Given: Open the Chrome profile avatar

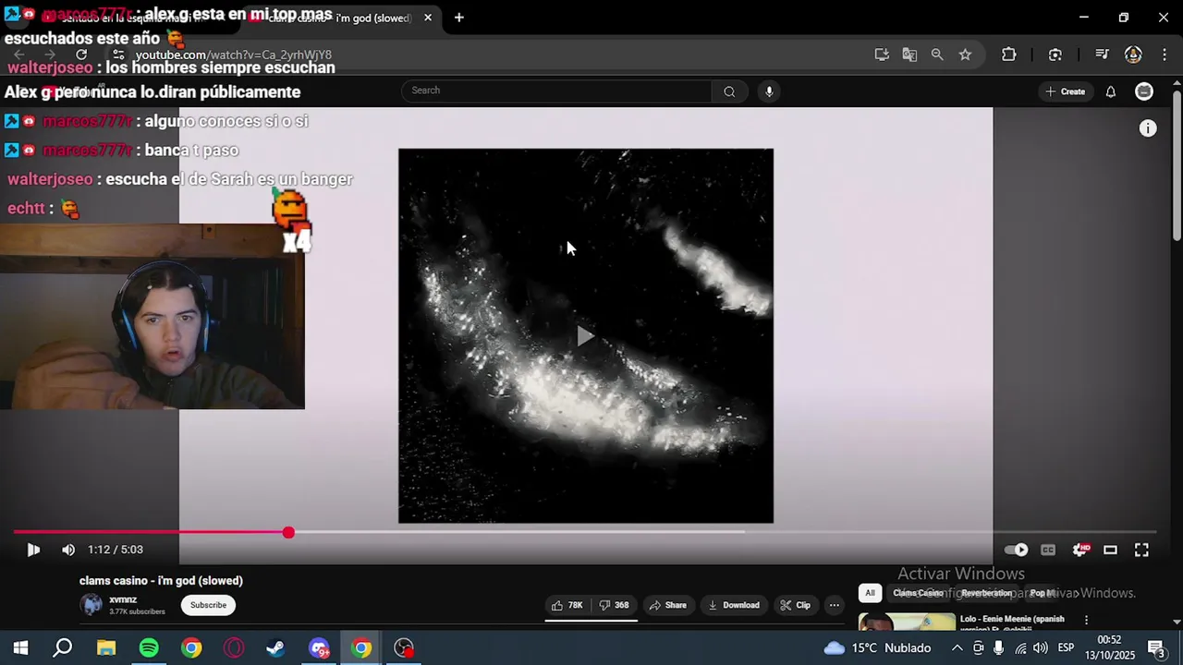Looking at the screenshot, I should point(1133,54).
